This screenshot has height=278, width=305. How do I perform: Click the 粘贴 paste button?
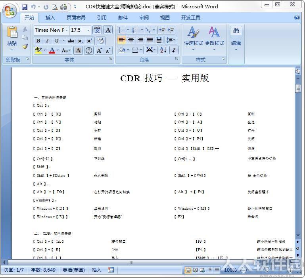12,38
